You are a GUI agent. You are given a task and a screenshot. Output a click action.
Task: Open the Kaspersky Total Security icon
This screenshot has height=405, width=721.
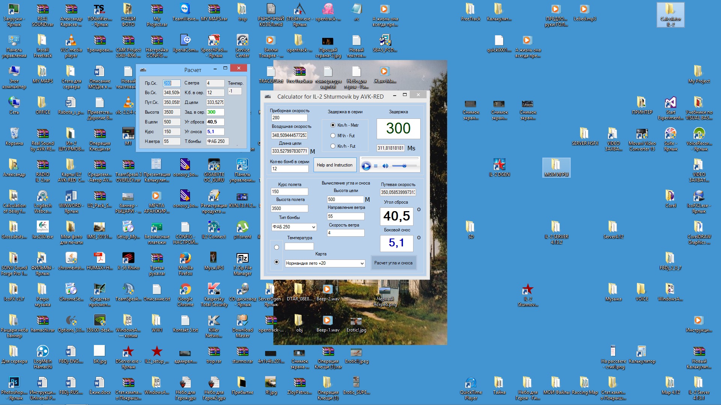(x=214, y=289)
